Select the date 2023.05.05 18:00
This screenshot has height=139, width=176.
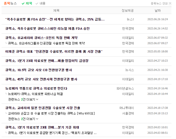click(x=157, y=51)
